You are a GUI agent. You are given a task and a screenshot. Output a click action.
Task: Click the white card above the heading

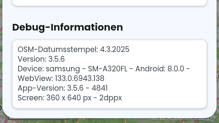click(x=109, y=2)
